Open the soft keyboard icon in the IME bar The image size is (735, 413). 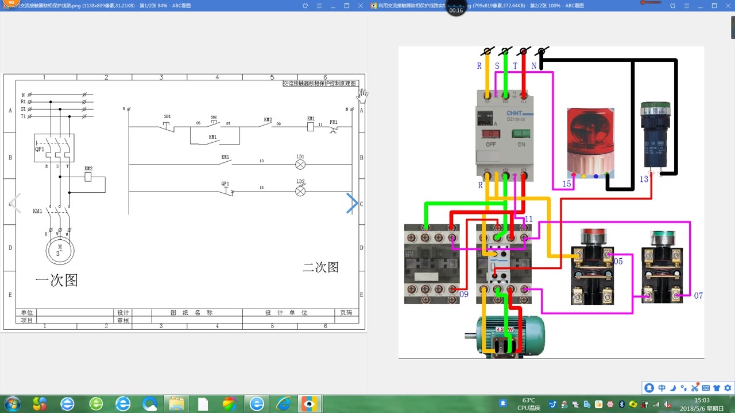706,388
